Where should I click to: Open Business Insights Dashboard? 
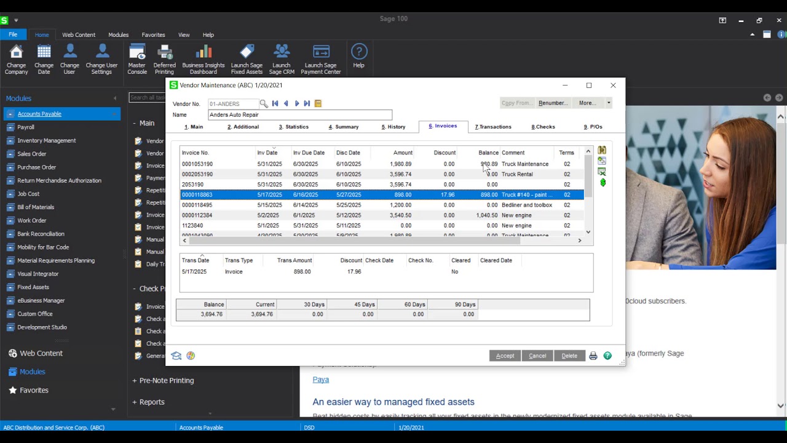[x=204, y=59]
